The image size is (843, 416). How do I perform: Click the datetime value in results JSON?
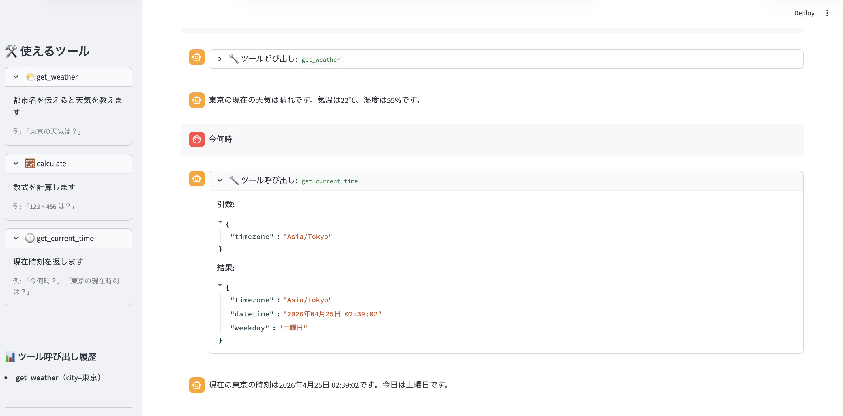332,314
